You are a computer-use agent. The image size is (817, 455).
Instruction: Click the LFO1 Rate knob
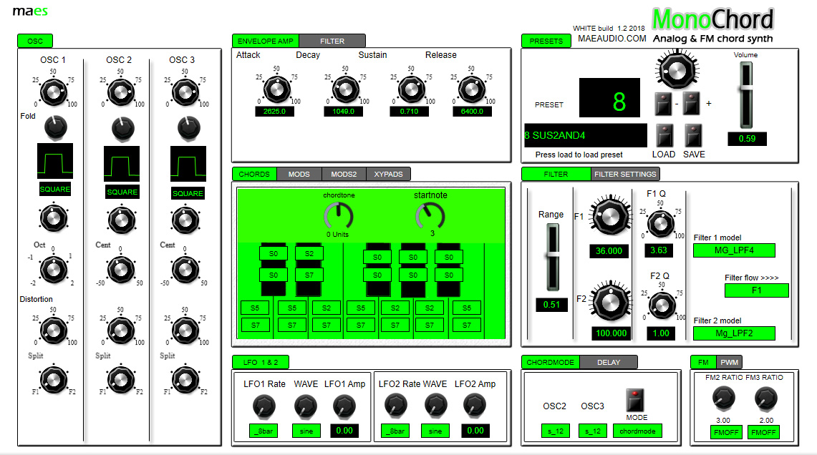tap(264, 406)
